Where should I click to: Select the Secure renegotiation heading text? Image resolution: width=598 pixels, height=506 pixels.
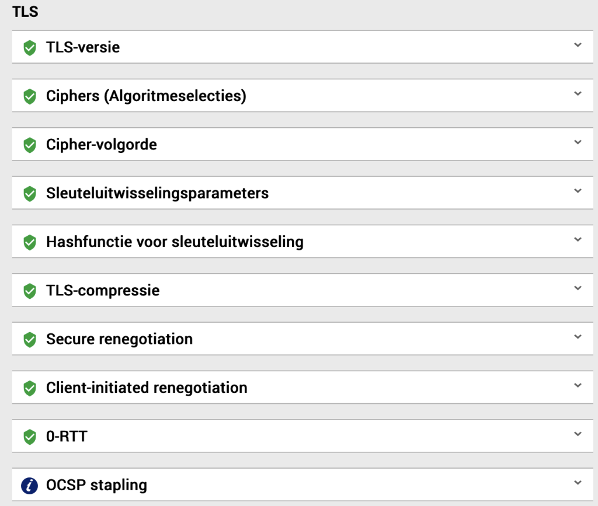(x=119, y=339)
